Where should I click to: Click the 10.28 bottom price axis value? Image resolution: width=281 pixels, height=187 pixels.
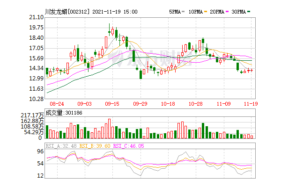(x=37, y=99)
